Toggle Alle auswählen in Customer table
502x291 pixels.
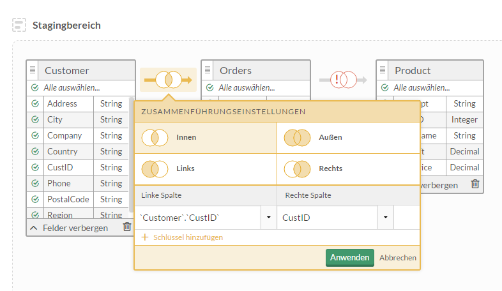click(x=34, y=87)
